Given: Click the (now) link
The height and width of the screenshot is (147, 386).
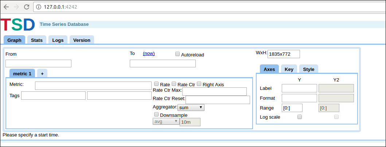Looking at the screenshot, I should coord(149,53).
